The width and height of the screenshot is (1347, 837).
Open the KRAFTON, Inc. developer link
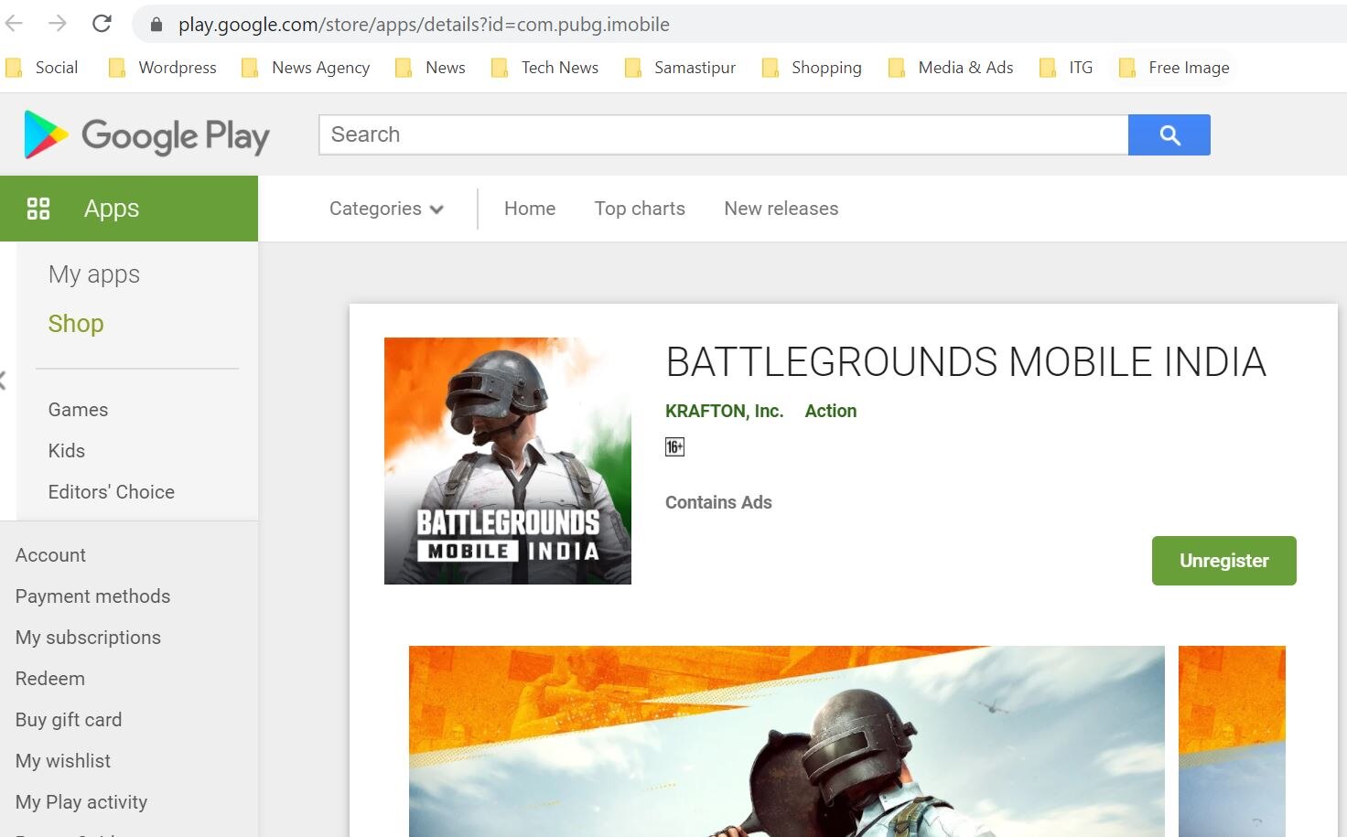click(x=724, y=411)
